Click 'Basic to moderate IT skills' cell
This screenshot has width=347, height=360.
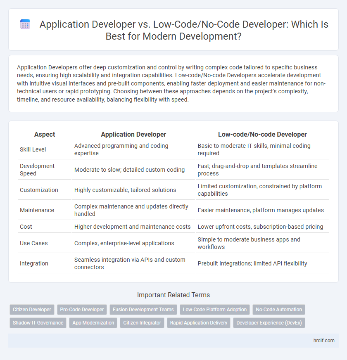point(262,149)
